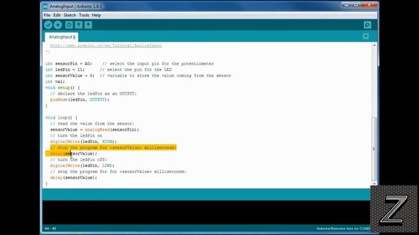Screen dimensions: 419x235
Task: Close the Arduino IDE window
Action: click(369, 5)
